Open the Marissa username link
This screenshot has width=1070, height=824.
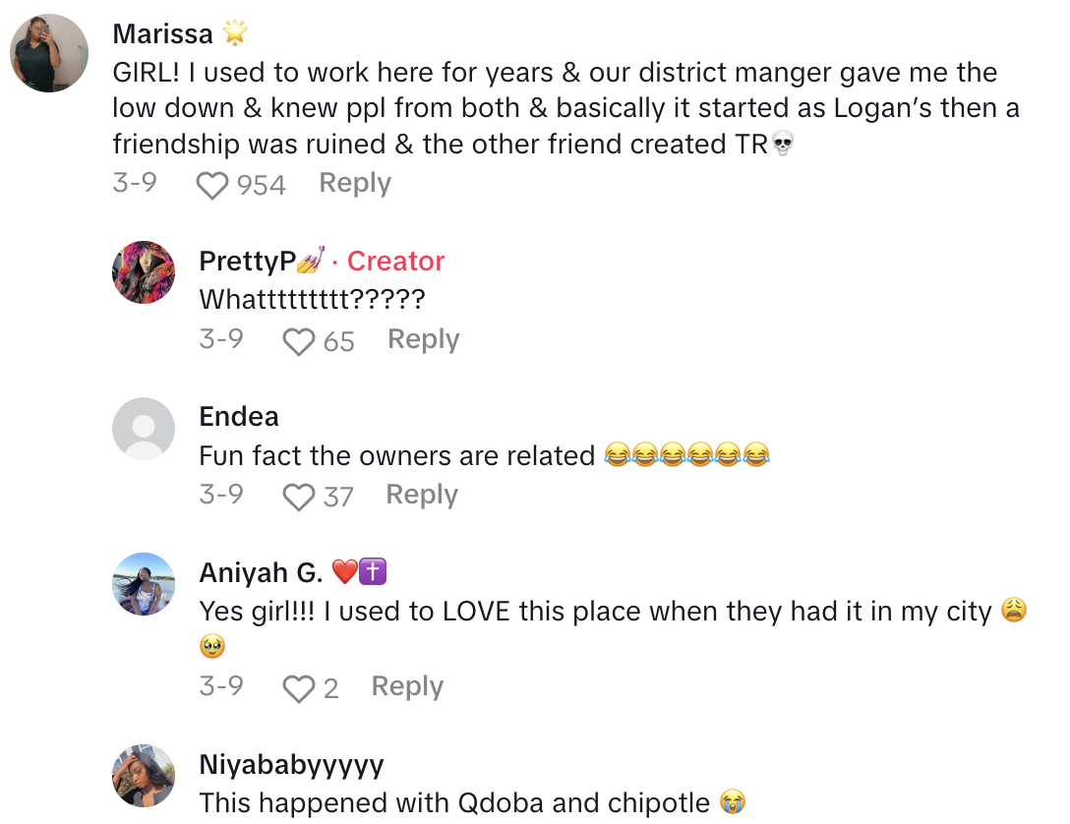(x=162, y=33)
